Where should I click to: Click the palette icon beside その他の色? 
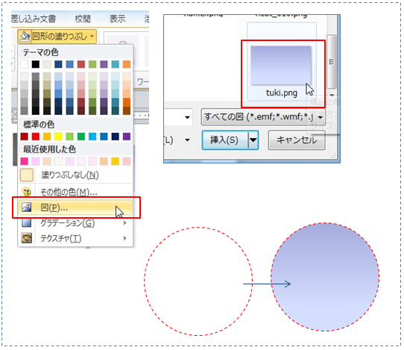(27, 192)
